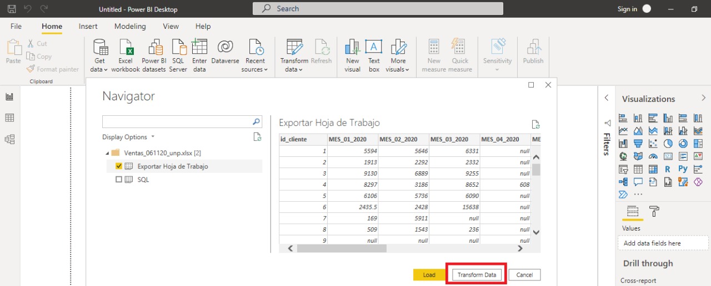Image resolution: width=711 pixels, height=286 pixels.
Task: Switch to Data view in left sidebar
Action: pyautogui.click(x=9, y=118)
